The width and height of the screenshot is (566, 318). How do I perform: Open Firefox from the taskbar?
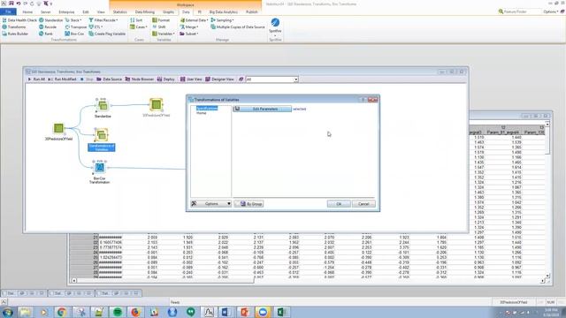pyautogui.click(x=135, y=312)
